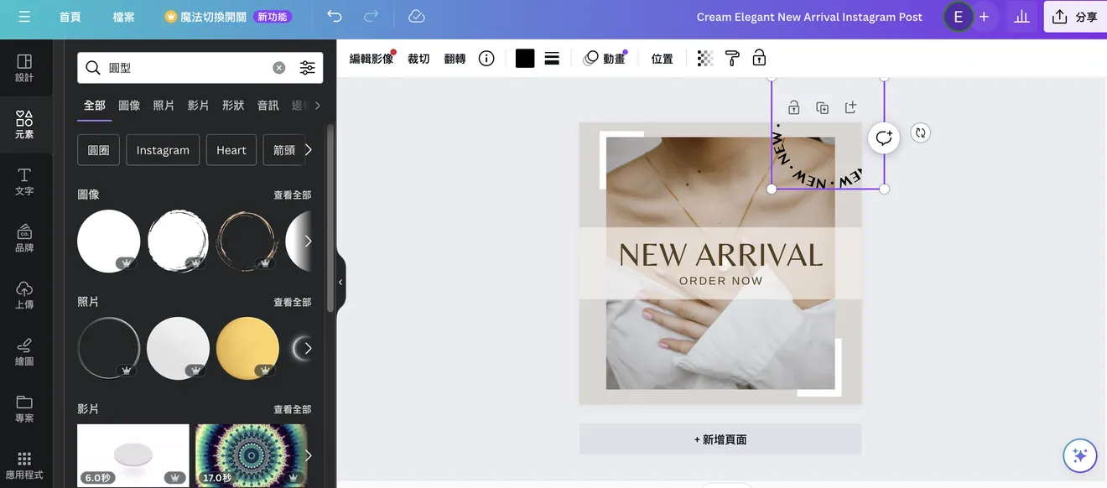Image resolution: width=1107 pixels, height=488 pixels.
Task: Add a comment with the speech bubble icon
Action: pos(884,138)
